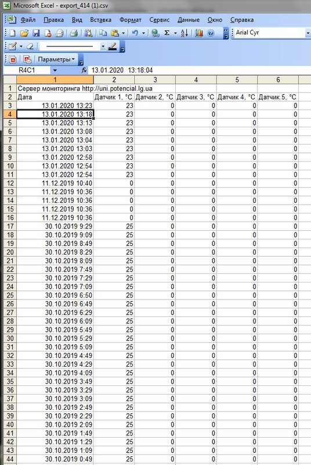Image resolution: width=311 pixels, height=465 pixels.
Task: Select the 'Датчик 1, °C' header cell
Action: click(x=114, y=97)
